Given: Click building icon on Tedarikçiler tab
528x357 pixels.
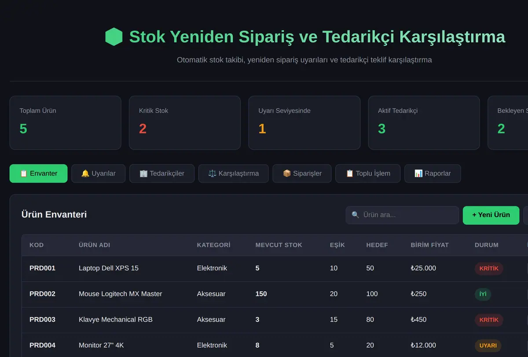Looking at the screenshot, I should click(143, 173).
